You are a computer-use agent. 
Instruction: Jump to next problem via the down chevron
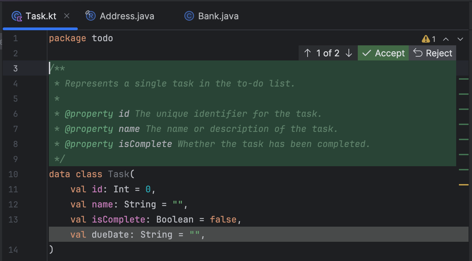point(461,39)
